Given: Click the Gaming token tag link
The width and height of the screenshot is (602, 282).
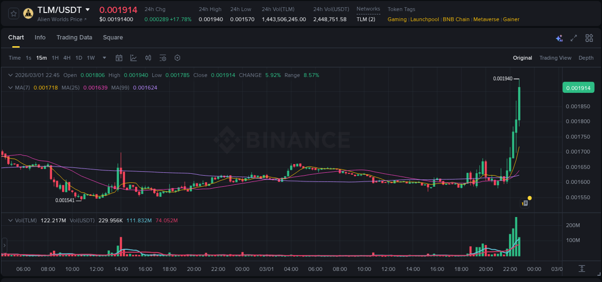Looking at the screenshot, I should pos(397,19).
